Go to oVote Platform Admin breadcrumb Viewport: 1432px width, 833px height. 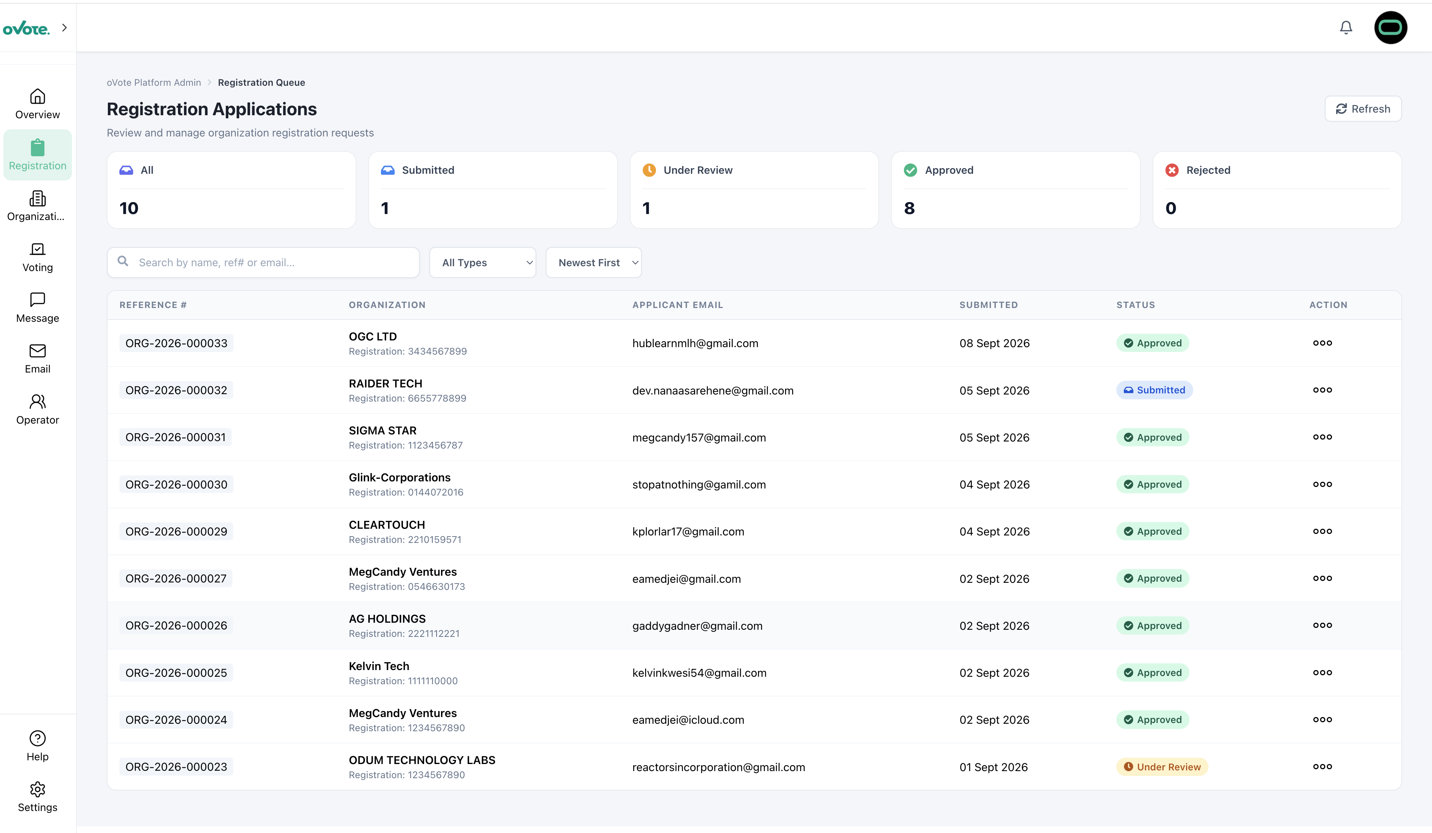pos(154,82)
